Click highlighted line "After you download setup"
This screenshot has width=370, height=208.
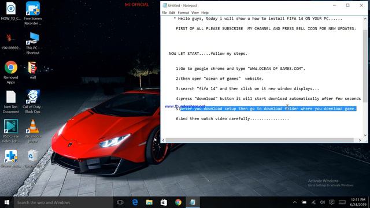[x=268, y=109]
